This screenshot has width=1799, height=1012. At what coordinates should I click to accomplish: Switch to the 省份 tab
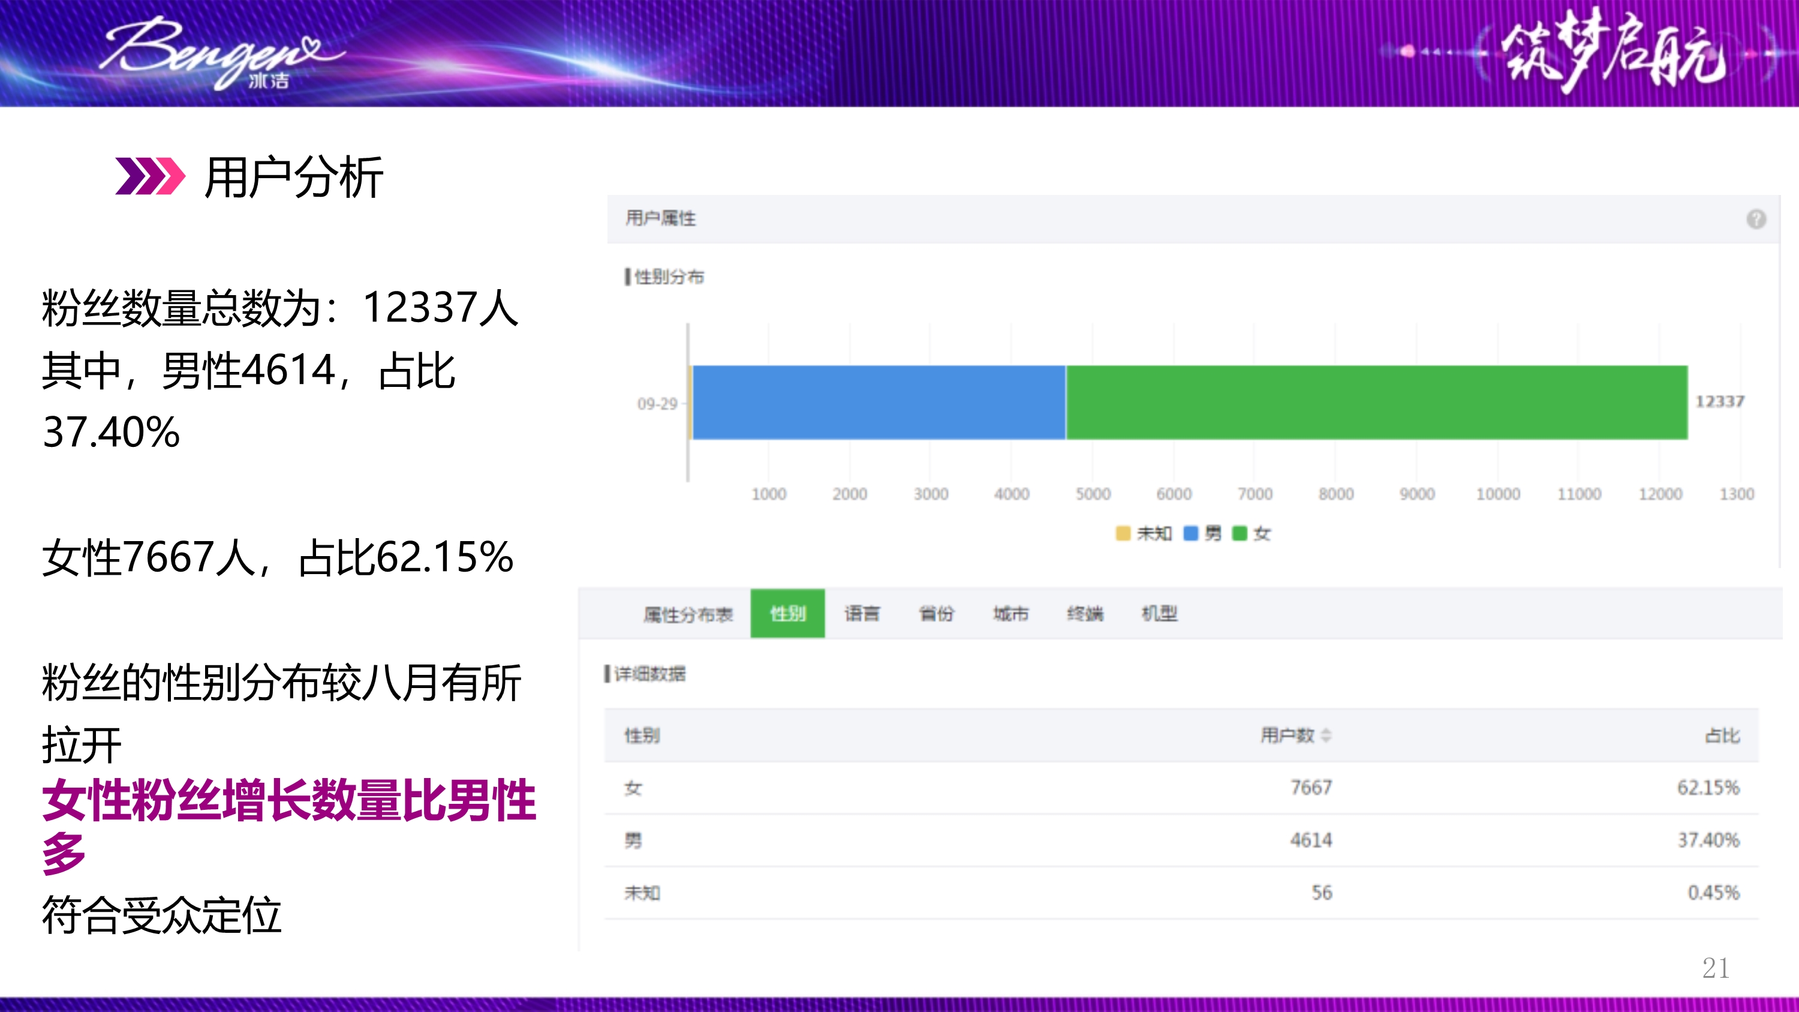click(x=936, y=613)
